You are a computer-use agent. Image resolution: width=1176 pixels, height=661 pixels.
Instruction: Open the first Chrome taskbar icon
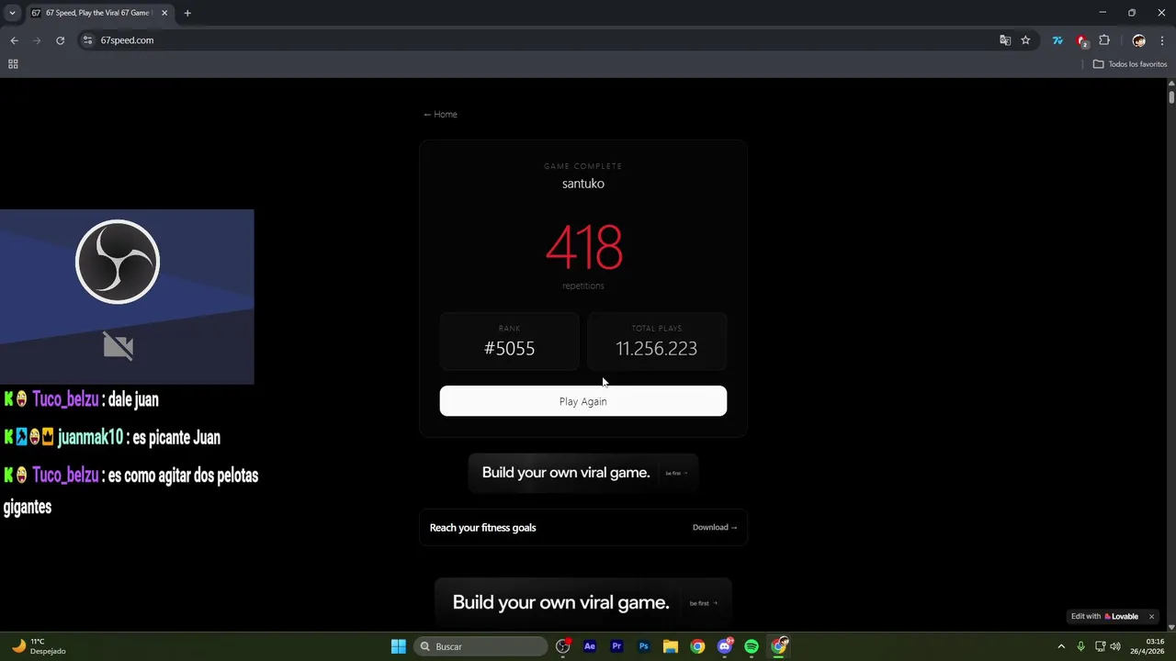(x=697, y=646)
